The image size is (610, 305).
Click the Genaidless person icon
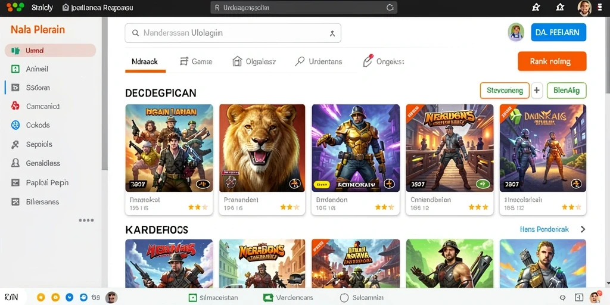click(x=15, y=163)
